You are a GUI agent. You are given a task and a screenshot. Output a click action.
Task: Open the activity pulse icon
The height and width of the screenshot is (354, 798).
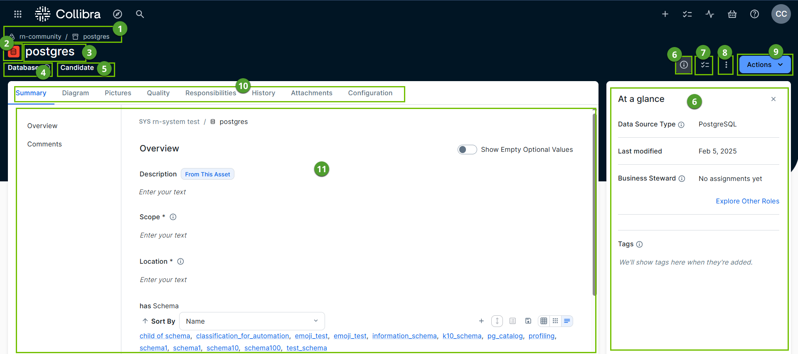[709, 14]
